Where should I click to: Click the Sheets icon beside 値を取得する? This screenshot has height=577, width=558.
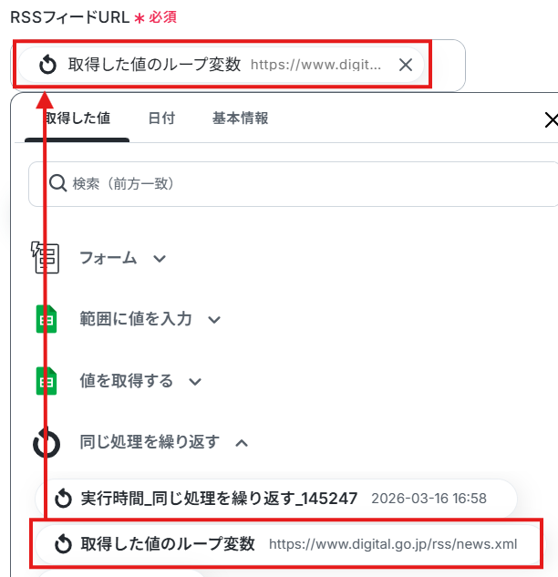[46, 381]
